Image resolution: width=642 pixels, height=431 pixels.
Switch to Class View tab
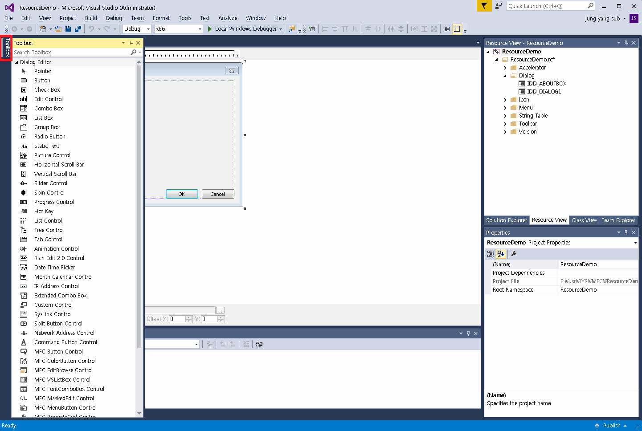click(x=584, y=220)
